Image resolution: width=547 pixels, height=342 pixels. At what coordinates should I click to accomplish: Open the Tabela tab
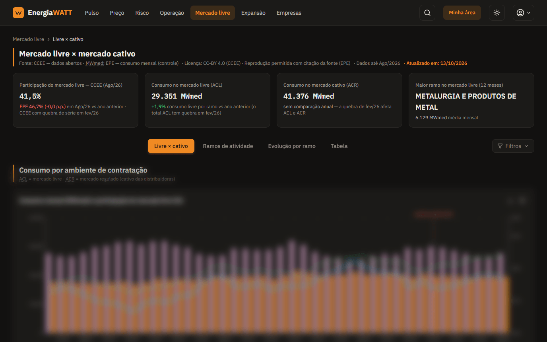coord(339,146)
